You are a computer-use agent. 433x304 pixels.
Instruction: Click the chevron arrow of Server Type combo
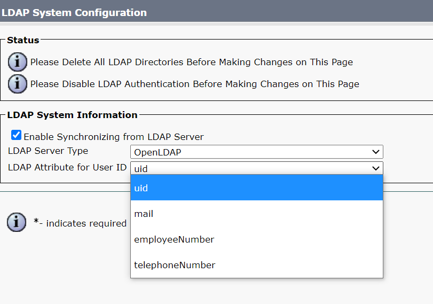(x=376, y=152)
